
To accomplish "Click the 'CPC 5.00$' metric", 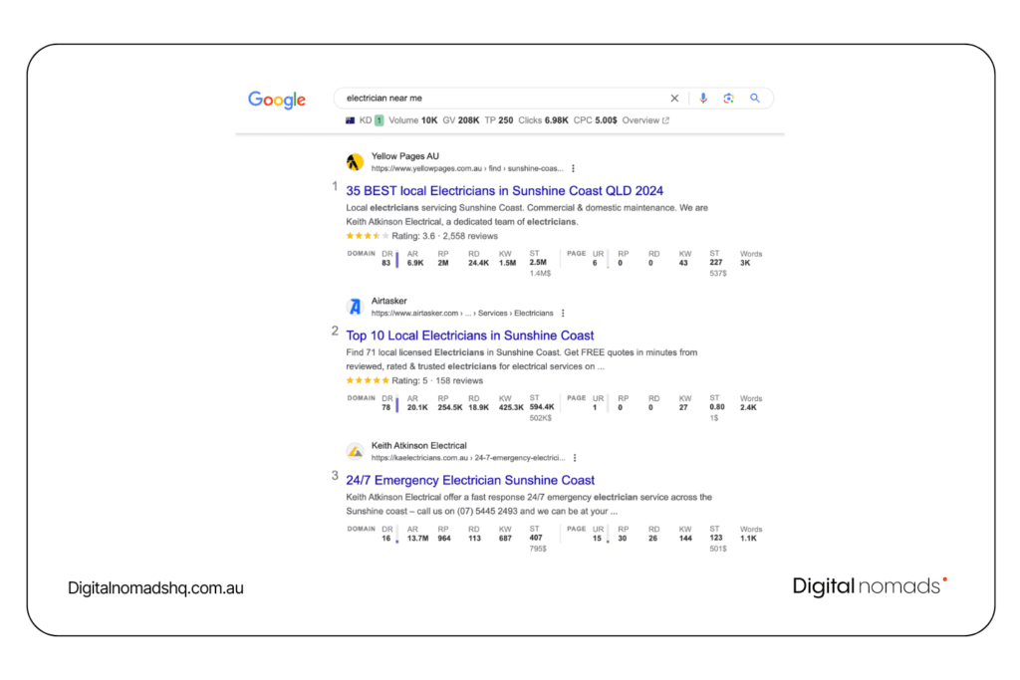I will click(596, 120).
